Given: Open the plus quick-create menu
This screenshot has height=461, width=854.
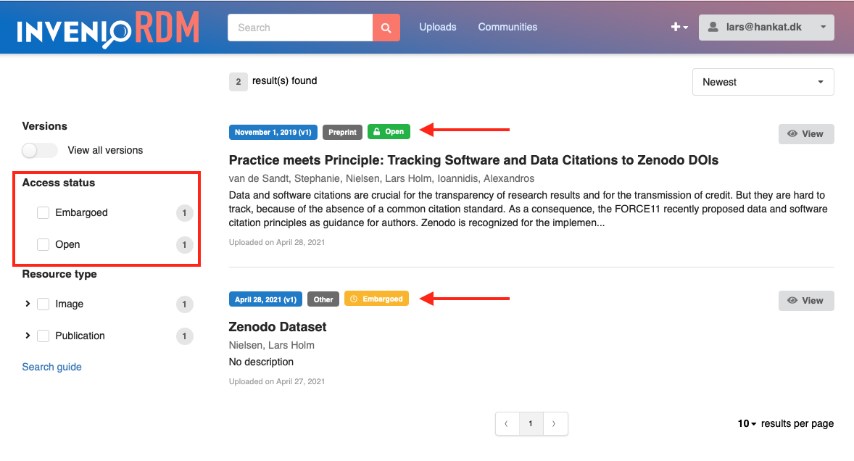Looking at the screenshot, I should 679,28.
